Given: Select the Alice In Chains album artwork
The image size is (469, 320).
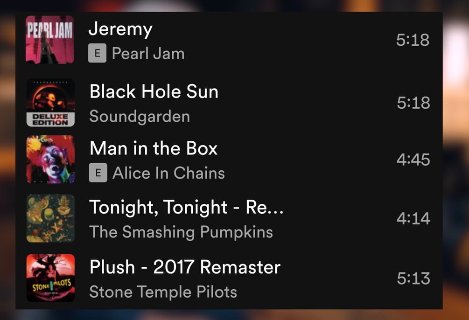Looking at the screenshot, I should [50, 160].
